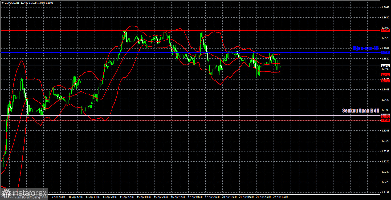Select the red 1.3480 price level label
This screenshot has width=391, height=200.
[385, 75]
